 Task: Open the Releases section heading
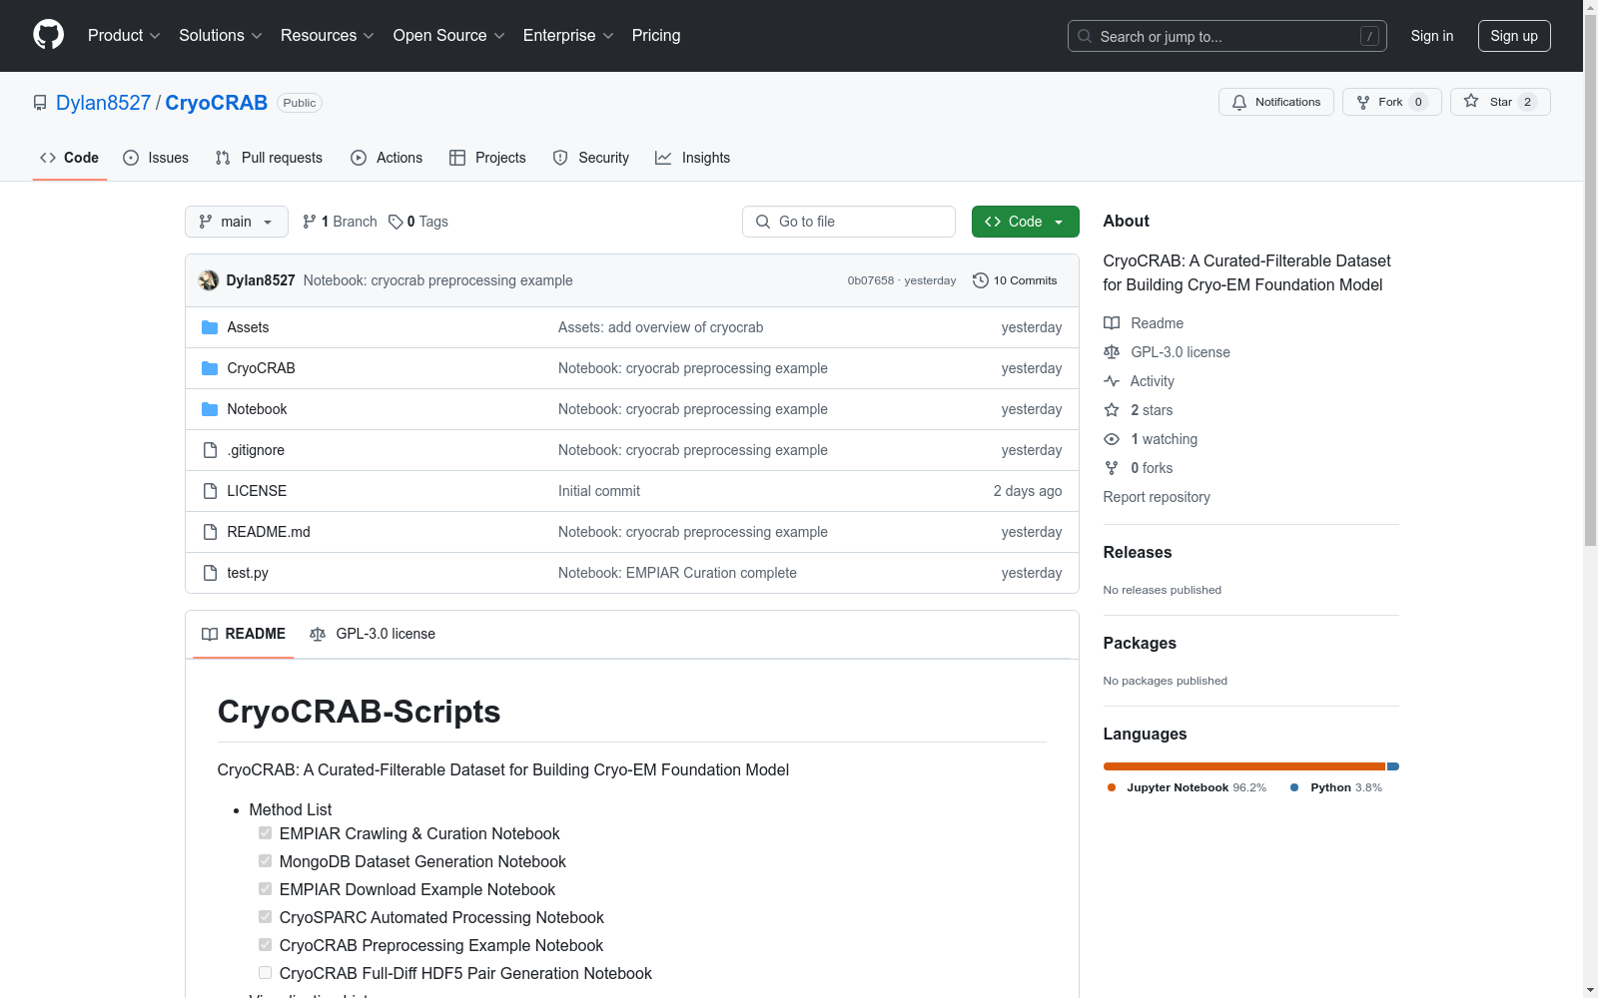[x=1138, y=553]
